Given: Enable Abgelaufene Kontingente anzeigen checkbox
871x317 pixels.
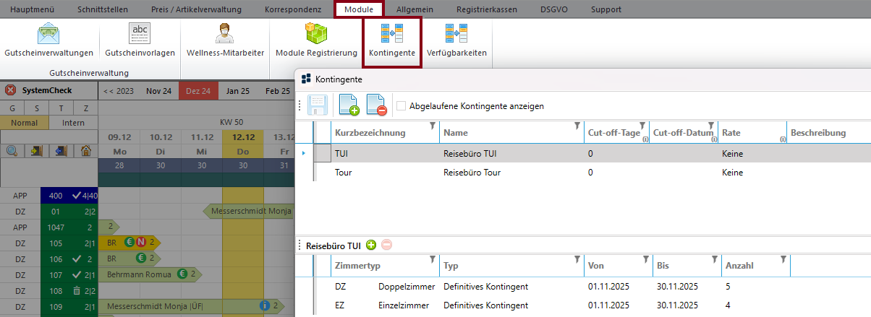Looking at the screenshot, I should coord(401,106).
